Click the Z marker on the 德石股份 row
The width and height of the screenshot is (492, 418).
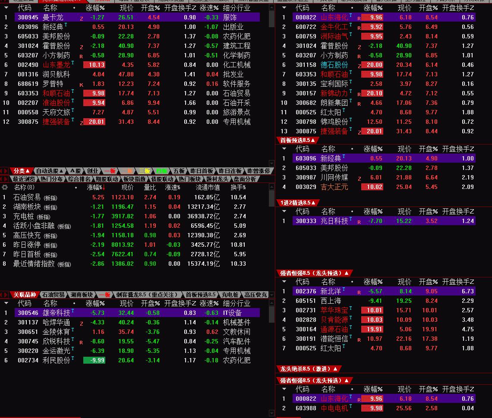pyautogui.click(x=359, y=66)
